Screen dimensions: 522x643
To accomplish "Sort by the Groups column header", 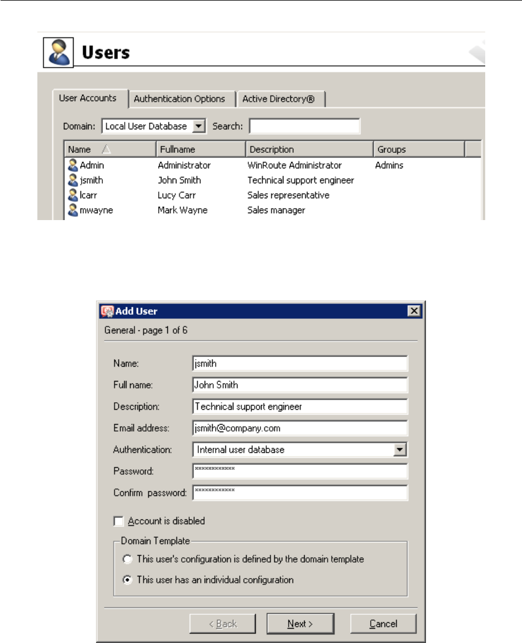I will point(419,149).
